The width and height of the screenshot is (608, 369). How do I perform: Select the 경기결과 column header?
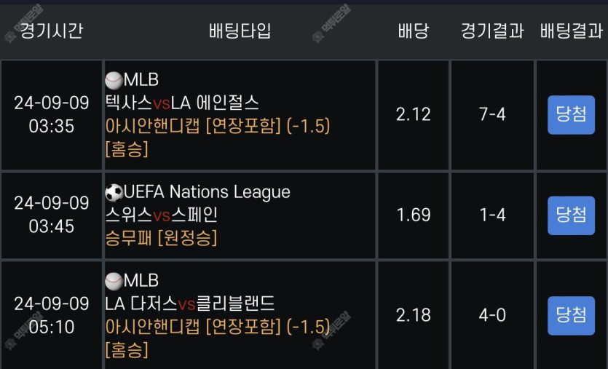click(x=492, y=31)
